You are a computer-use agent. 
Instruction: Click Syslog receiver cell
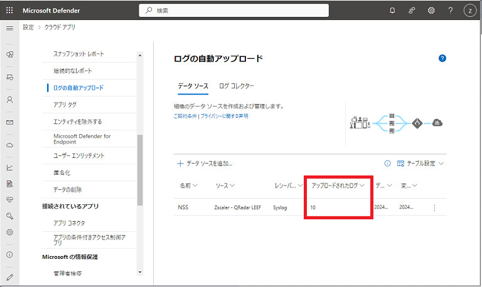[280, 207]
